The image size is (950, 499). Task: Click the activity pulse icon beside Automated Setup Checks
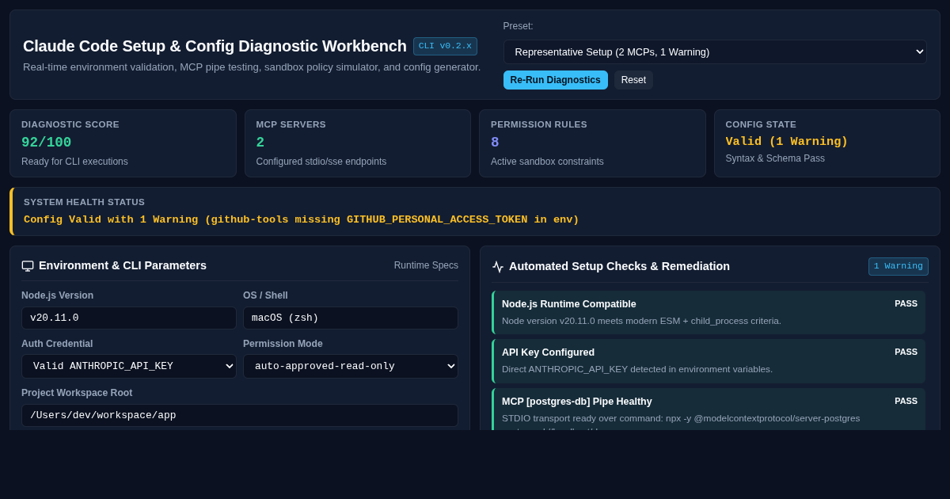coord(498,267)
